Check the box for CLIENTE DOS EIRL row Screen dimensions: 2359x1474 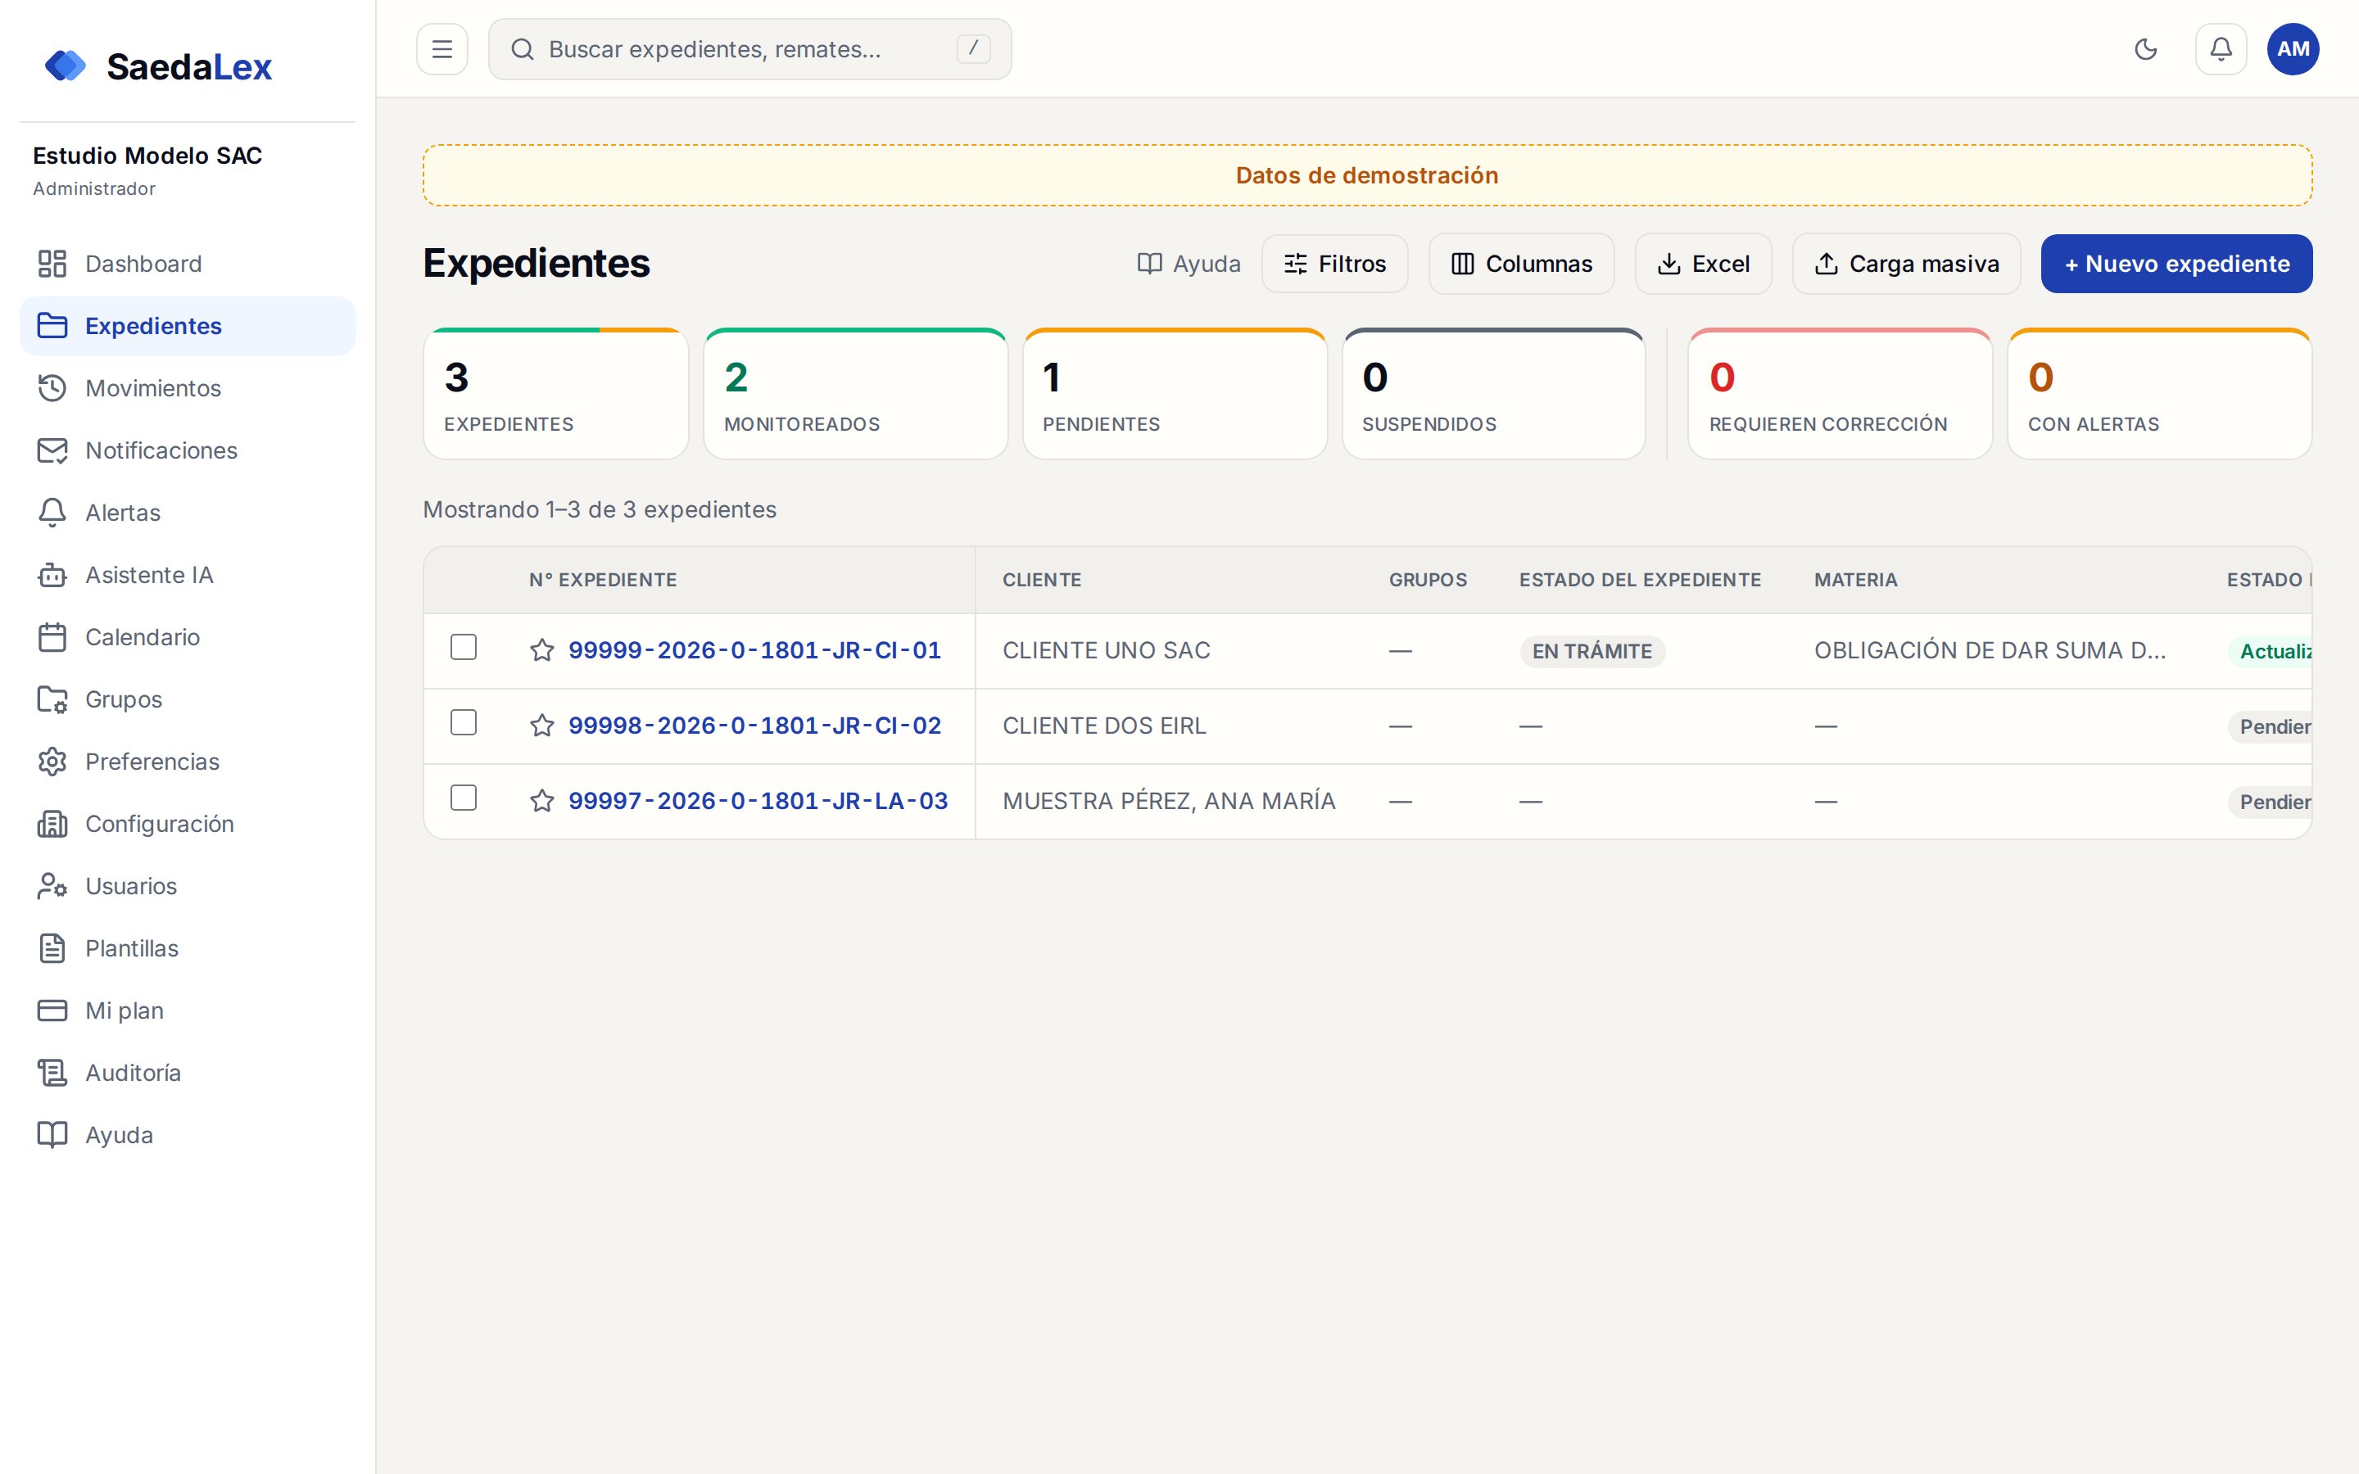[x=463, y=722]
